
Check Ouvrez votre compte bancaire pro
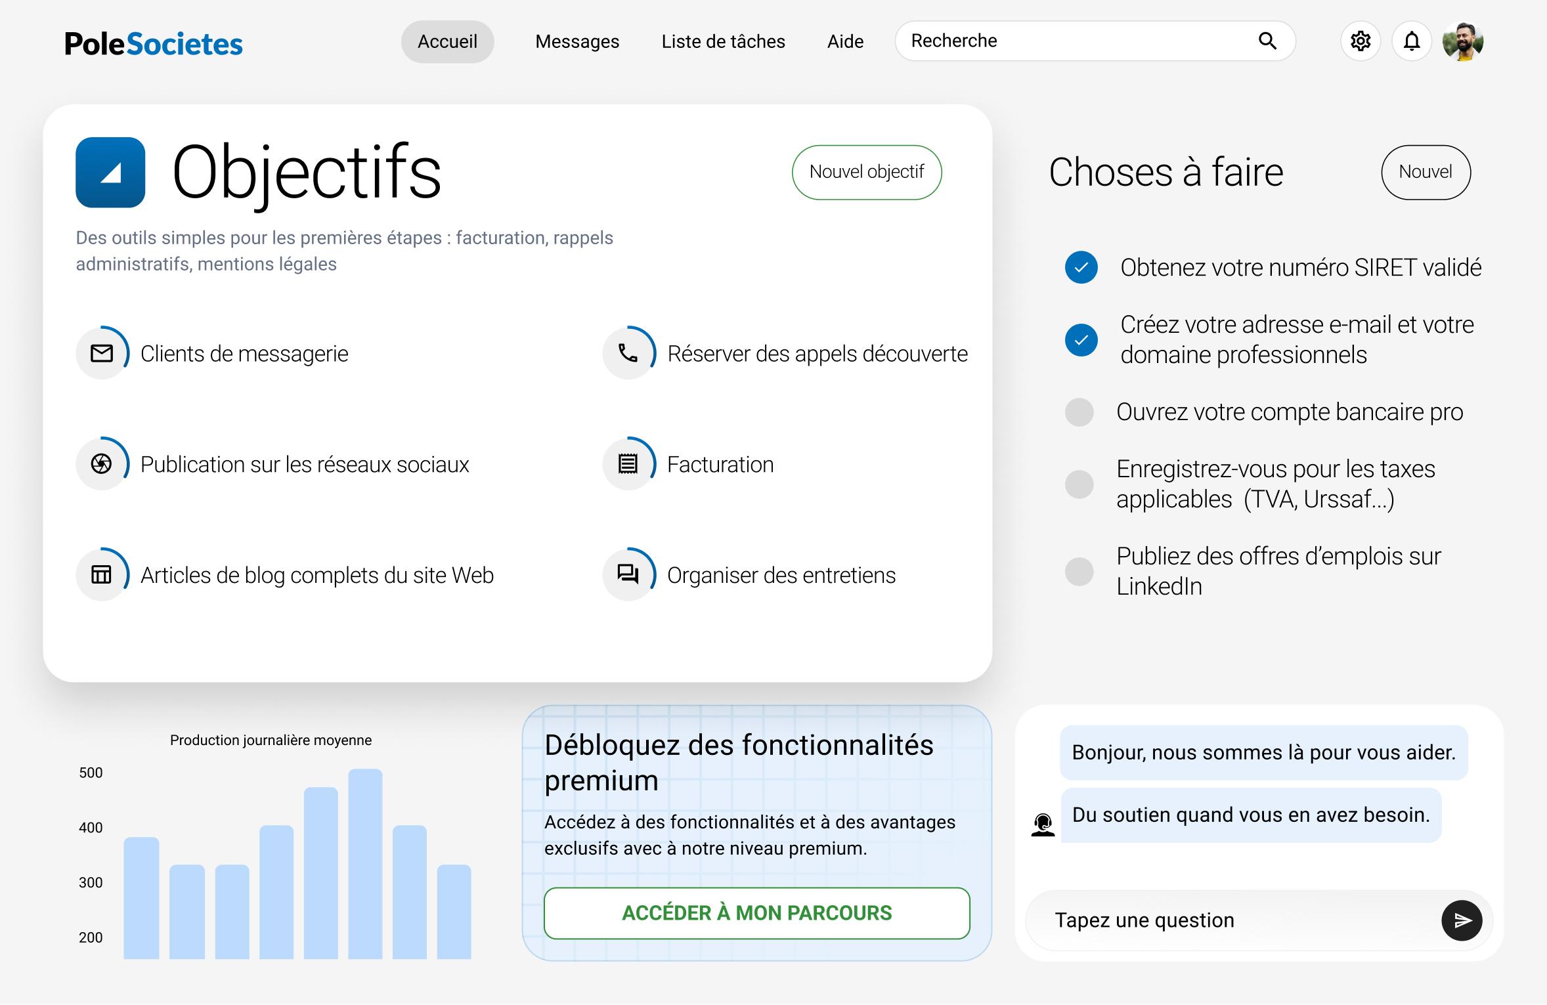(1080, 412)
